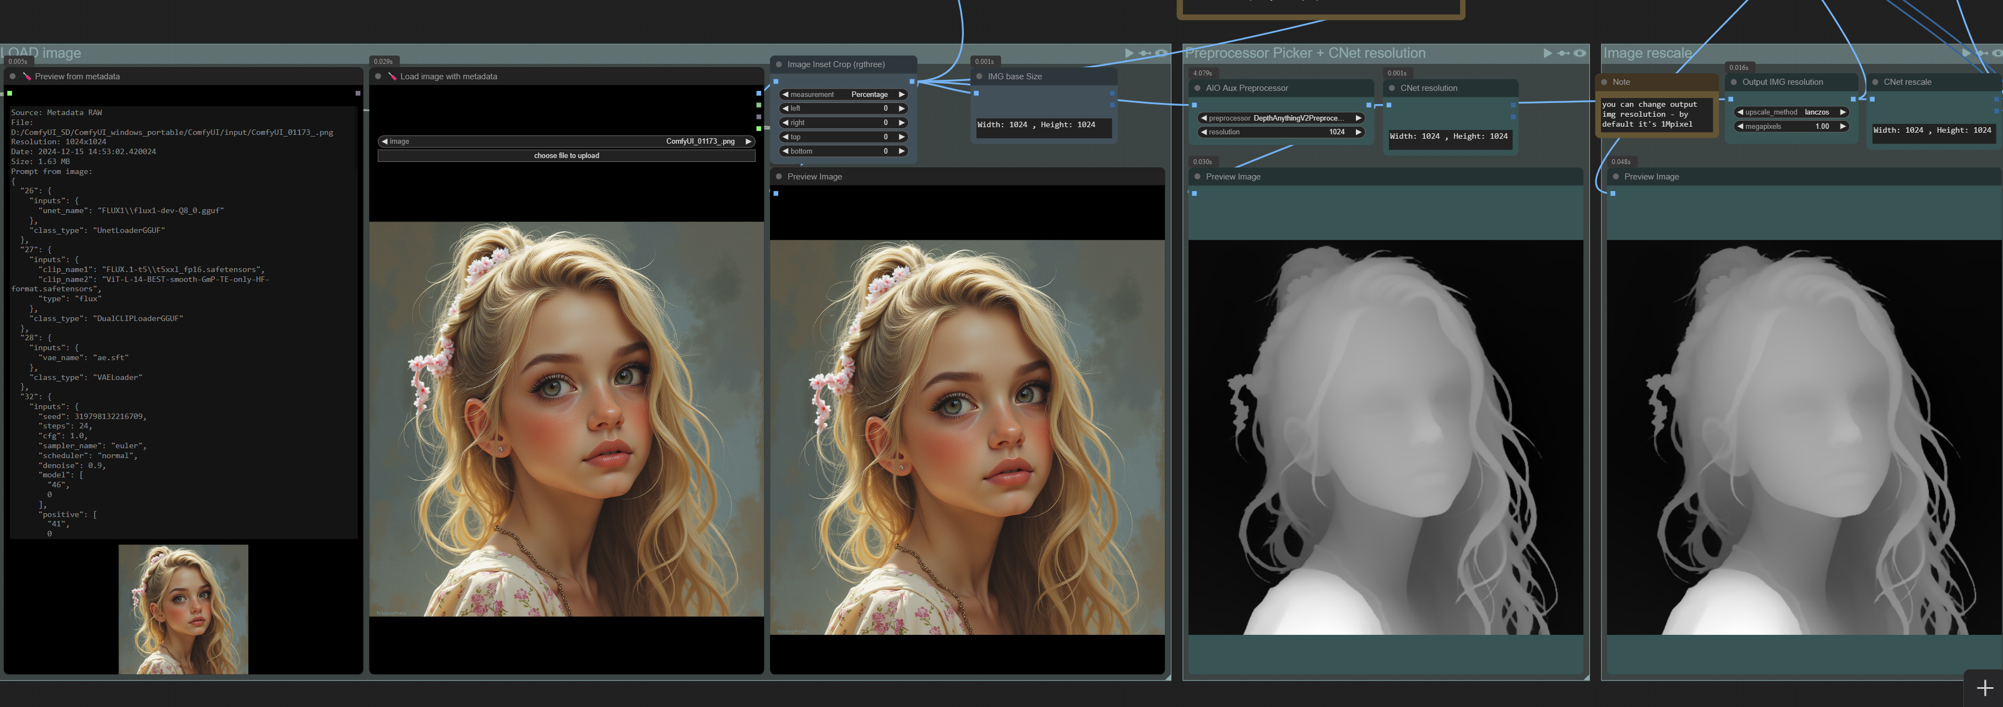Click play icon on Preprocessor Picker group header
Viewport: 2003px width, 707px height.
[x=1548, y=53]
